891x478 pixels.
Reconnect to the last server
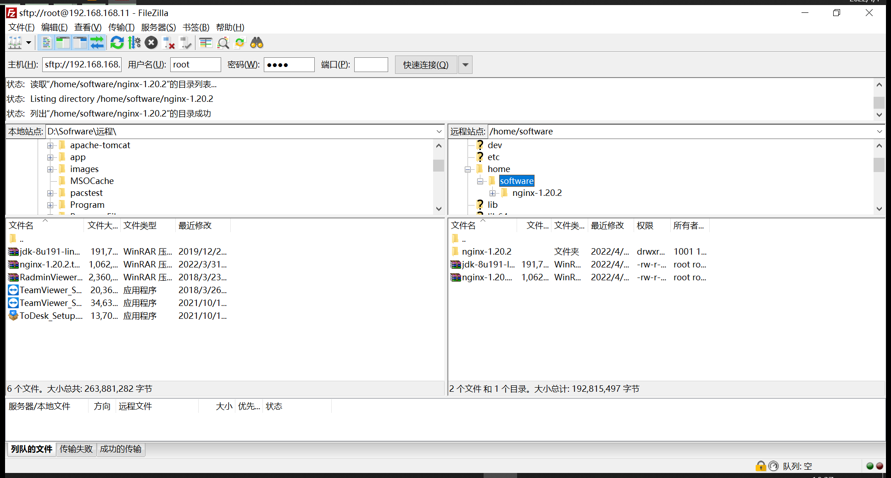point(185,43)
